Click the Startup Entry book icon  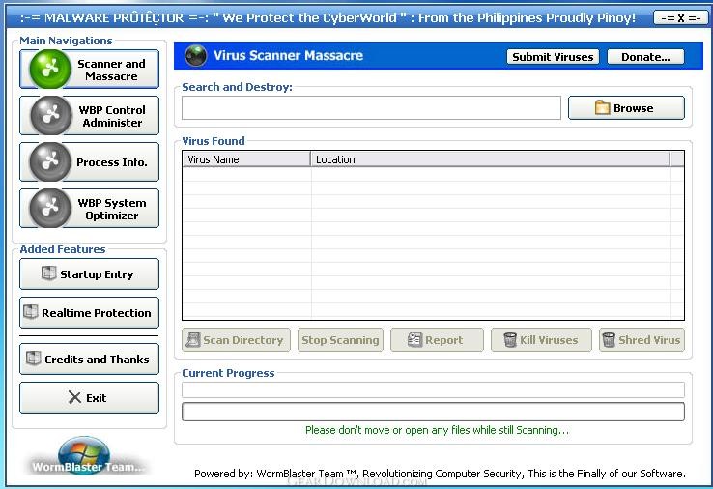[48, 273]
